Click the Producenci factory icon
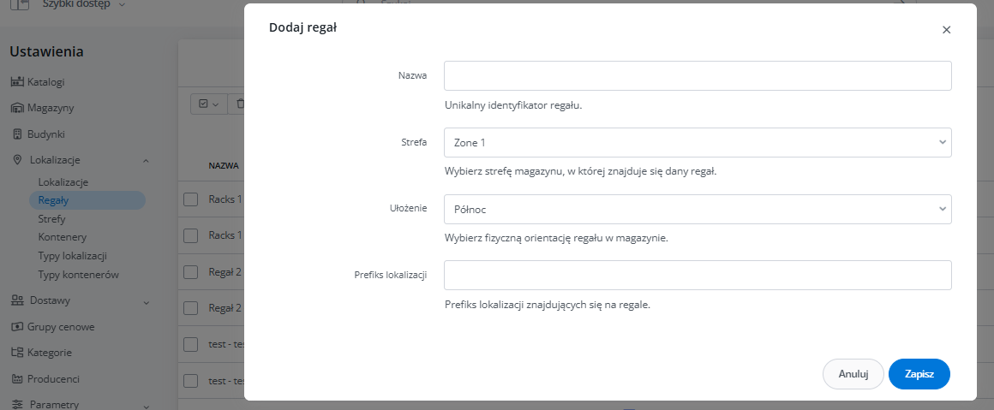994x410 pixels. 17,378
